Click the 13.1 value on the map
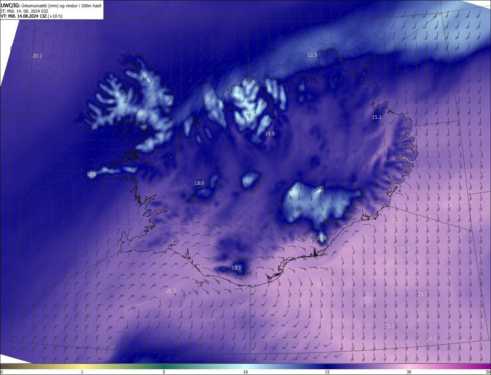Screen dimensions: 491x375 pyautogui.click(x=236, y=268)
